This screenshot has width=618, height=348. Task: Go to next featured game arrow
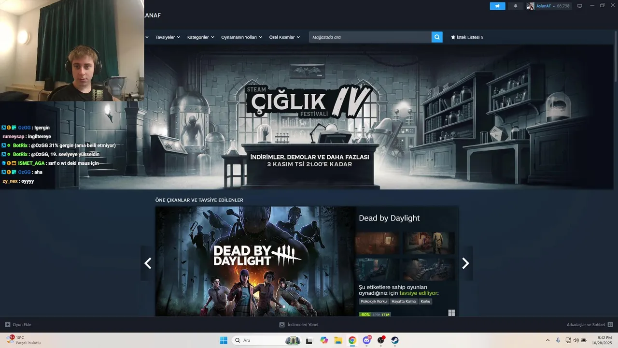pyautogui.click(x=465, y=263)
